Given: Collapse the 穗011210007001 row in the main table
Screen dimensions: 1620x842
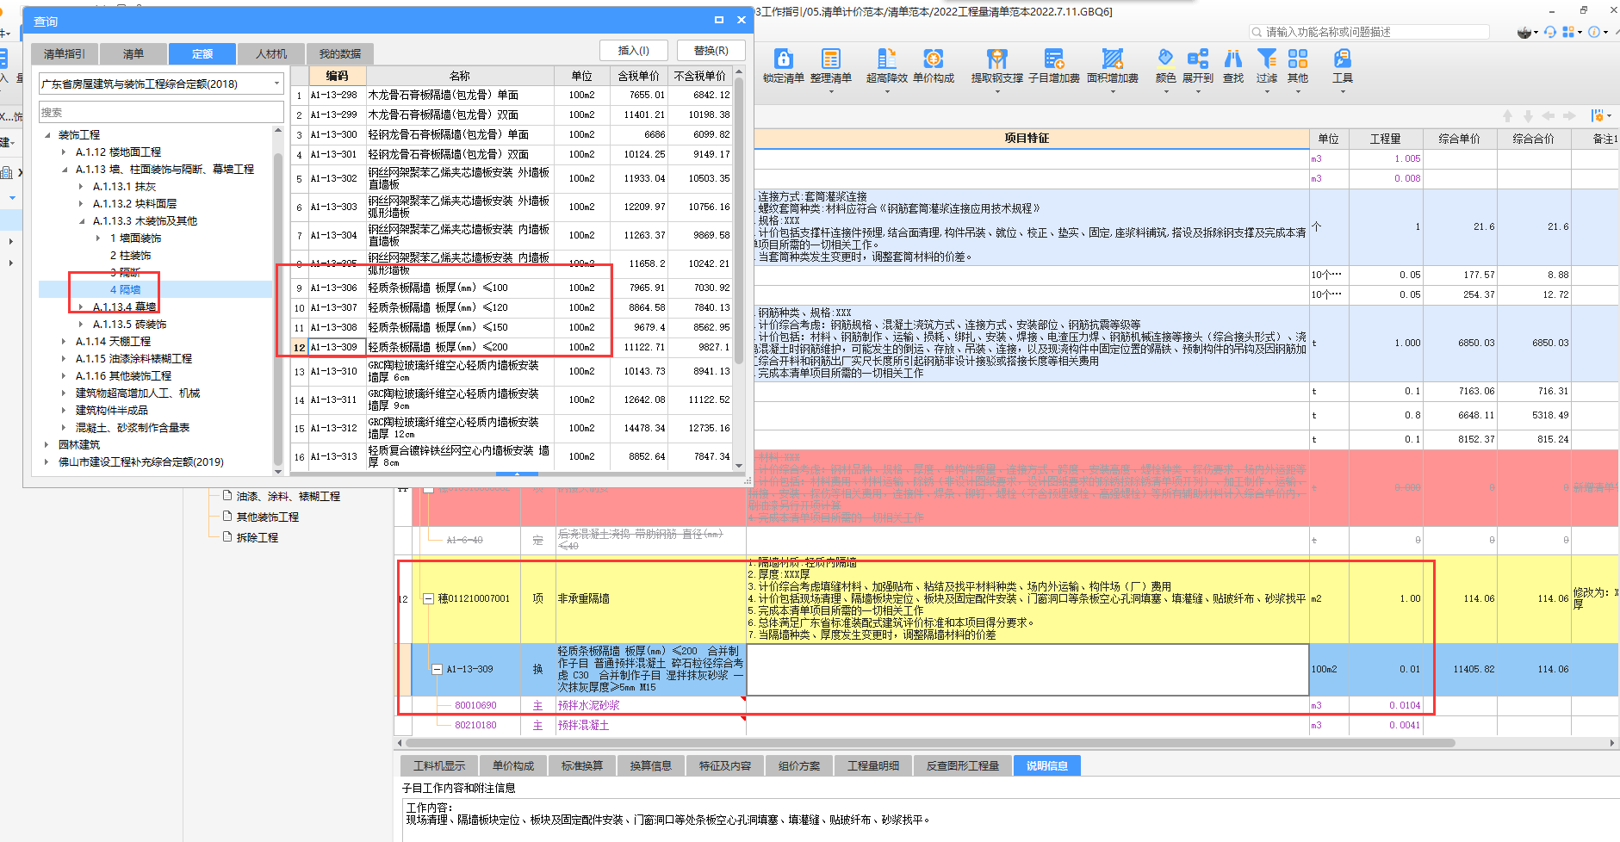Looking at the screenshot, I should (428, 598).
